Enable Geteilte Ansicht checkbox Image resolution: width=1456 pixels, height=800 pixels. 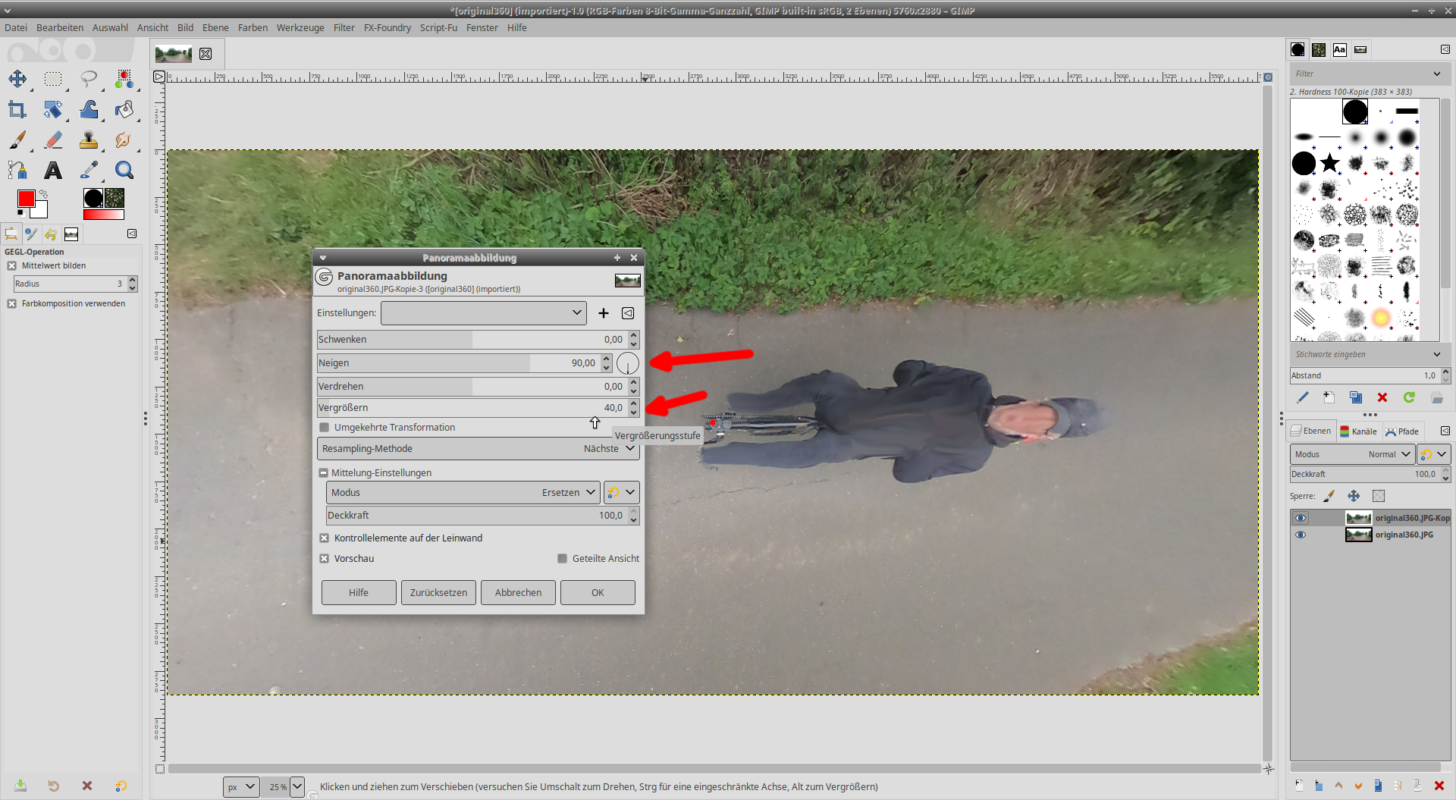[x=562, y=559]
